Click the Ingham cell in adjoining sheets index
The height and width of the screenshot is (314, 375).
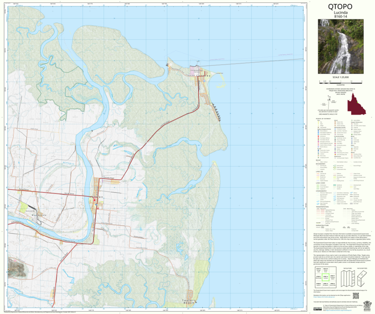tap(318, 285)
